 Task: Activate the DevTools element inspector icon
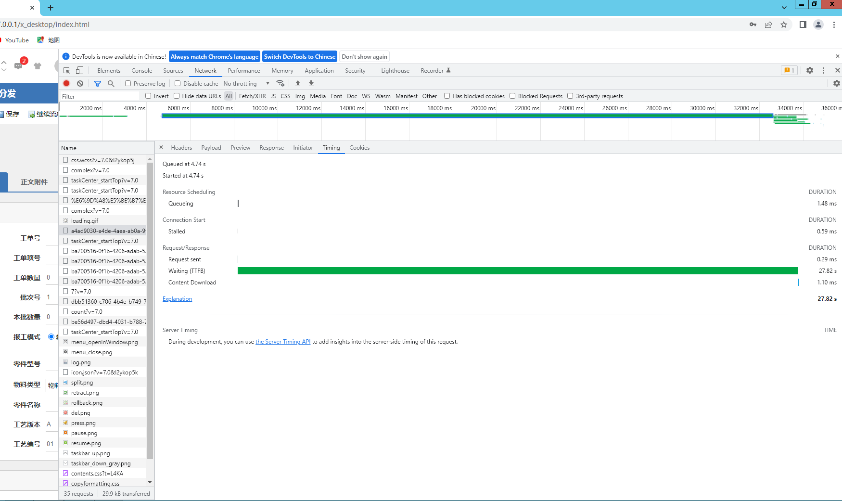coord(67,70)
